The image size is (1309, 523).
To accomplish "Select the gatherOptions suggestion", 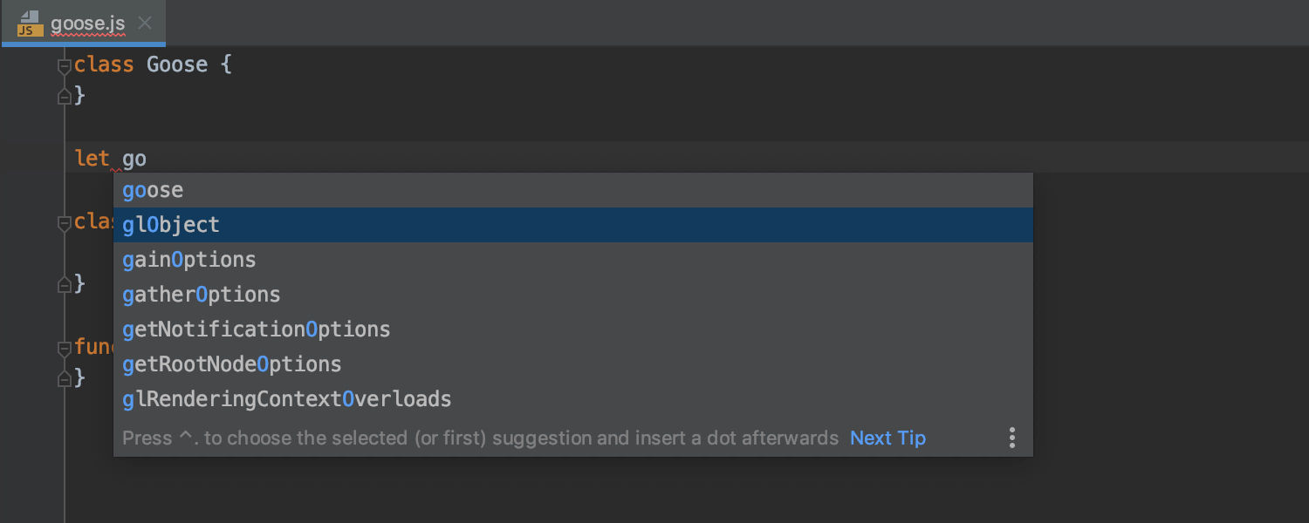I will point(202,295).
